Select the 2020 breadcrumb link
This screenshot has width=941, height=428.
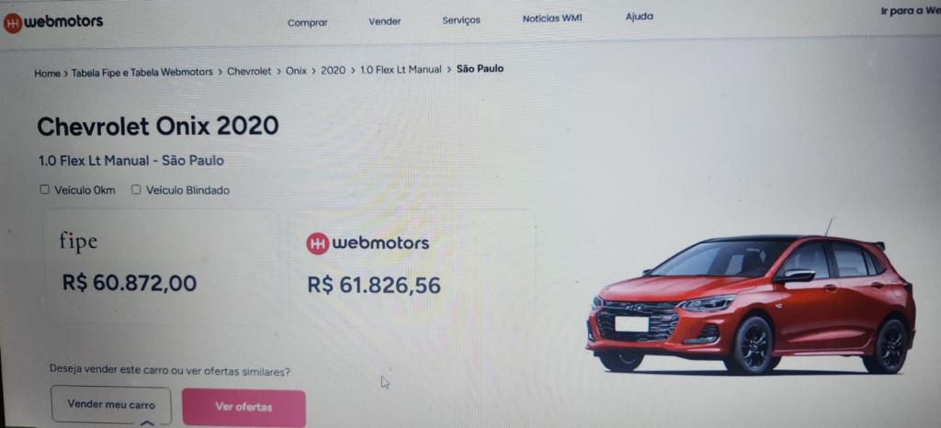point(333,70)
